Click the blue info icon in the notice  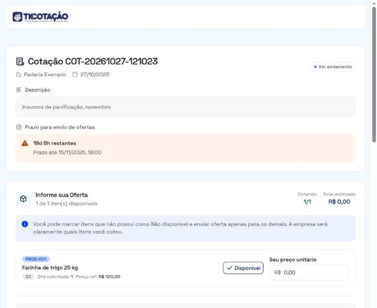[x=25, y=224]
